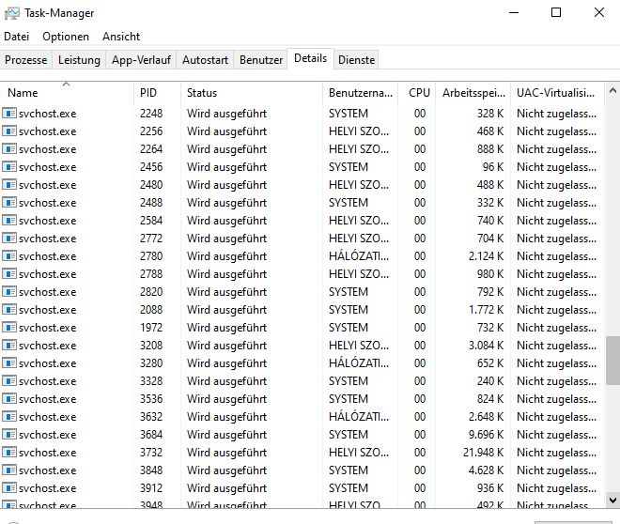Click svchost.exe icon for PID 3732
Screen dimensions: 620x524
9,452
